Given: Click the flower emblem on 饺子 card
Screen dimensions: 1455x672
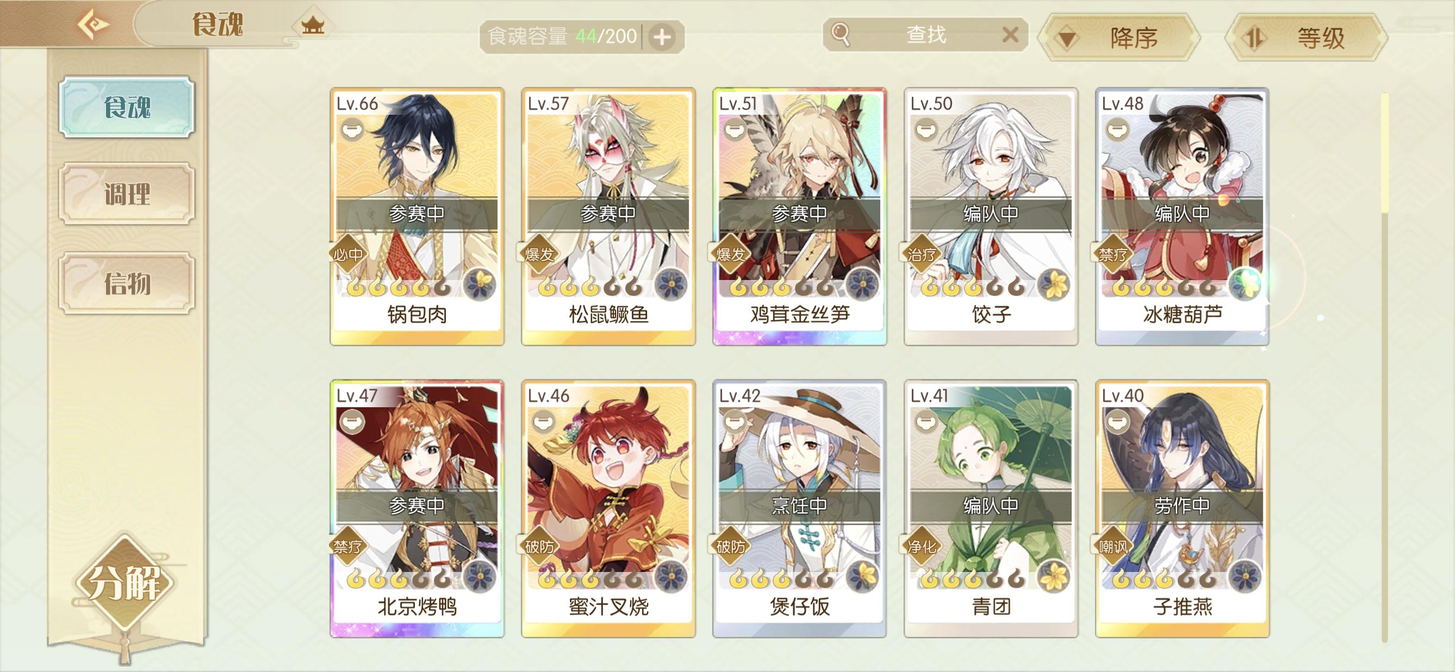Looking at the screenshot, I should pos(1053,284).
